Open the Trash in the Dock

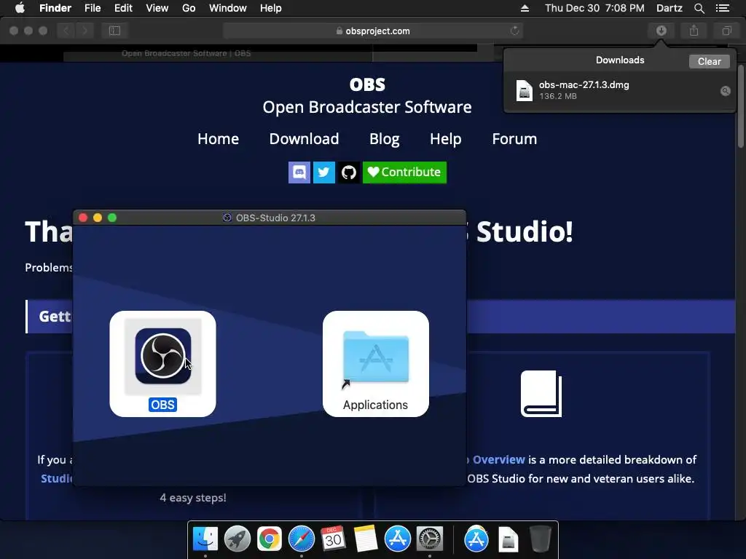540,539
